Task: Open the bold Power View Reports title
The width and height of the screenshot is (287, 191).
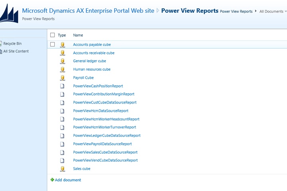Action: pos(189,11)
